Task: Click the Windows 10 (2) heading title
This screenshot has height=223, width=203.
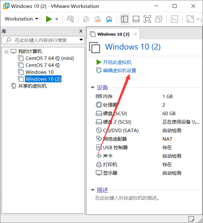Action: point(133,47)
